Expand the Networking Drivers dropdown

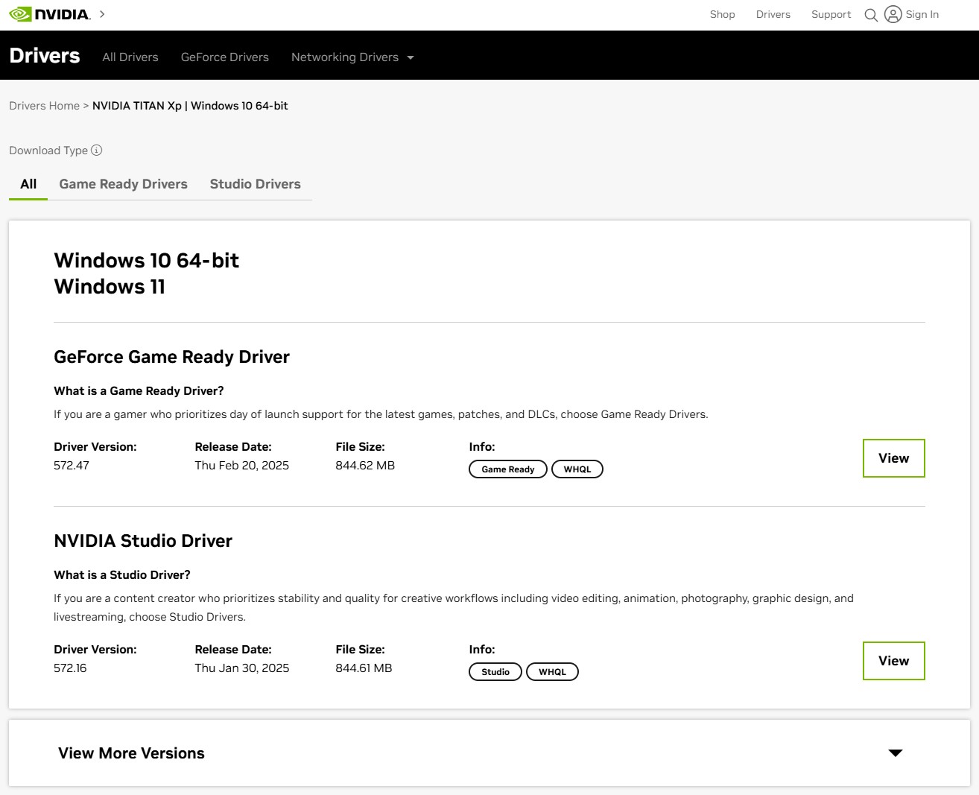pos(352,57)
